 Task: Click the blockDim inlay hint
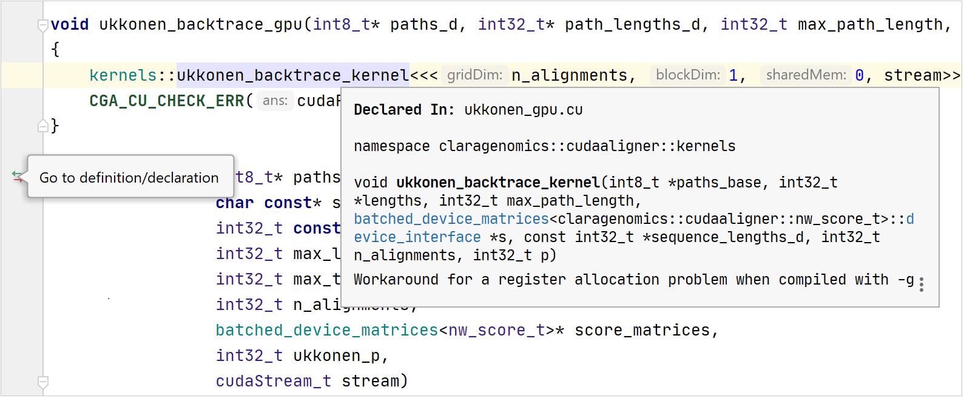coord(687,75)
